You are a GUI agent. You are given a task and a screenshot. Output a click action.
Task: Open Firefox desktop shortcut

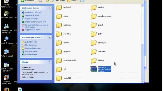coord(7,89)
